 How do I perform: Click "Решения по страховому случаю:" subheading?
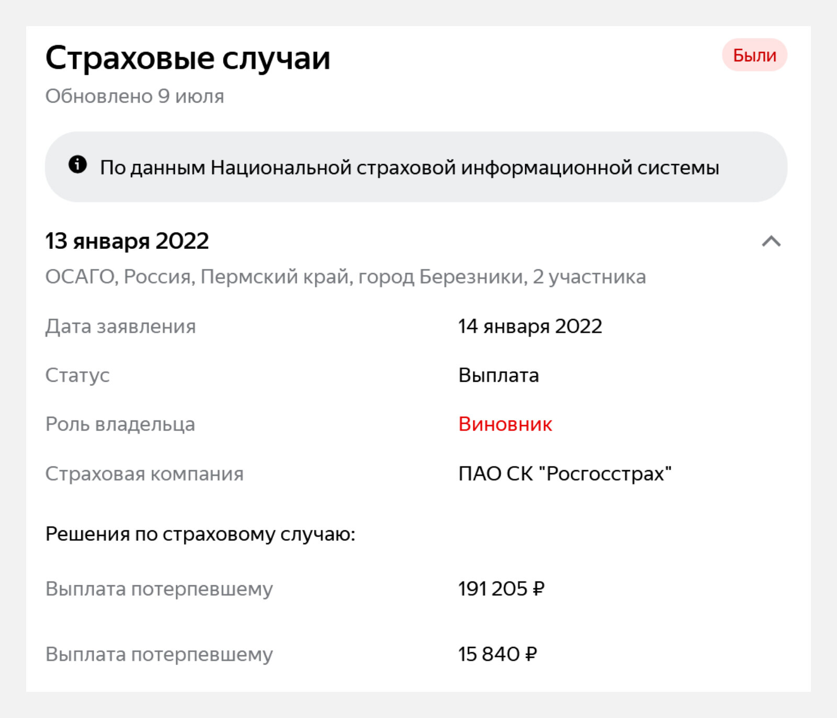[200, 534]
